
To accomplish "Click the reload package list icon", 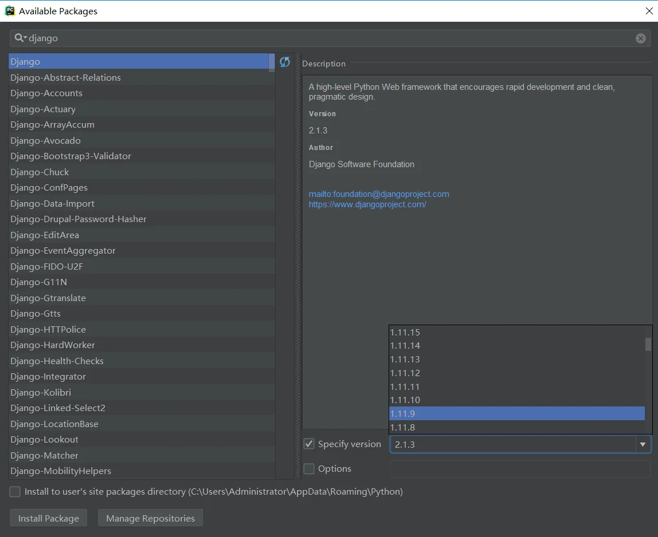I will 284,62.
